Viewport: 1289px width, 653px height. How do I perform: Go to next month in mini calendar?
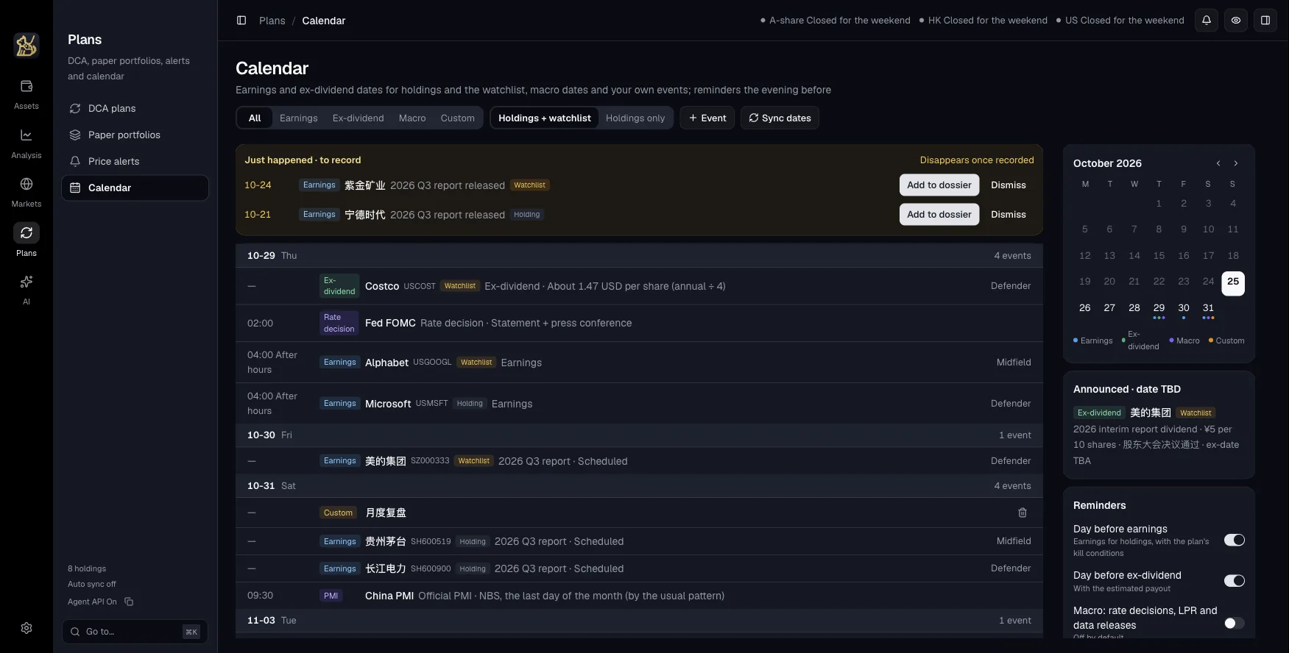coord(1236,163)
